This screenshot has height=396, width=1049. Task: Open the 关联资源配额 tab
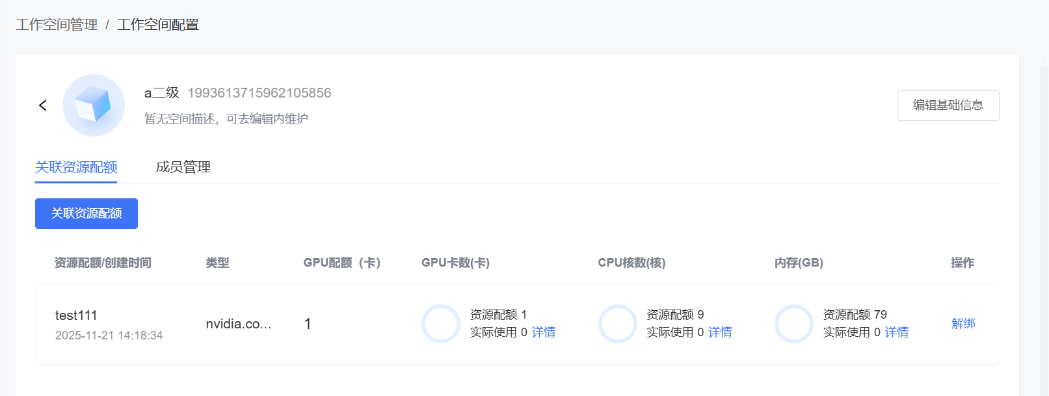pos(76,167)
